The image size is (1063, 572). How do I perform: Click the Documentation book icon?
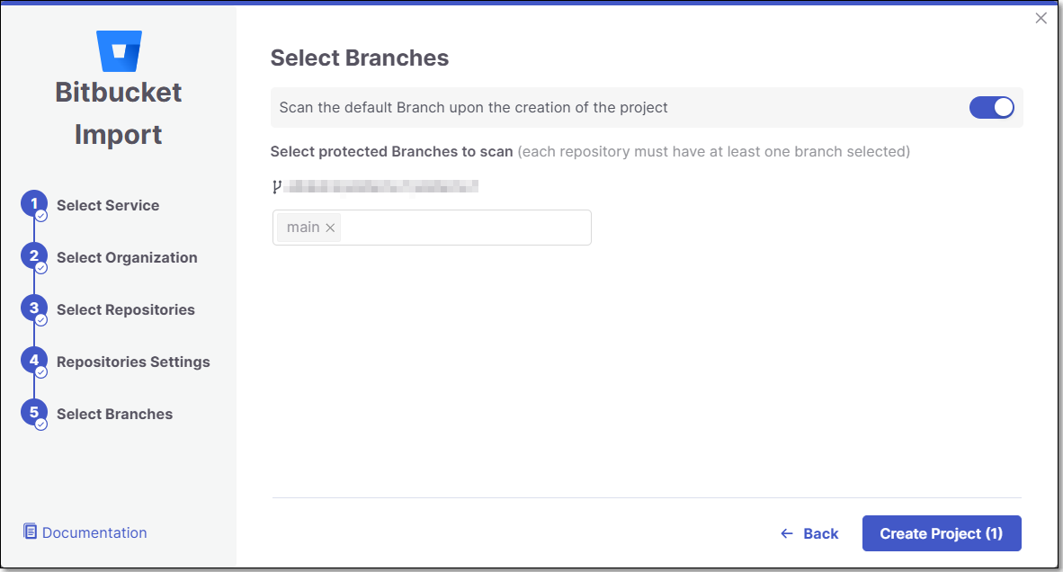[30, 532]
